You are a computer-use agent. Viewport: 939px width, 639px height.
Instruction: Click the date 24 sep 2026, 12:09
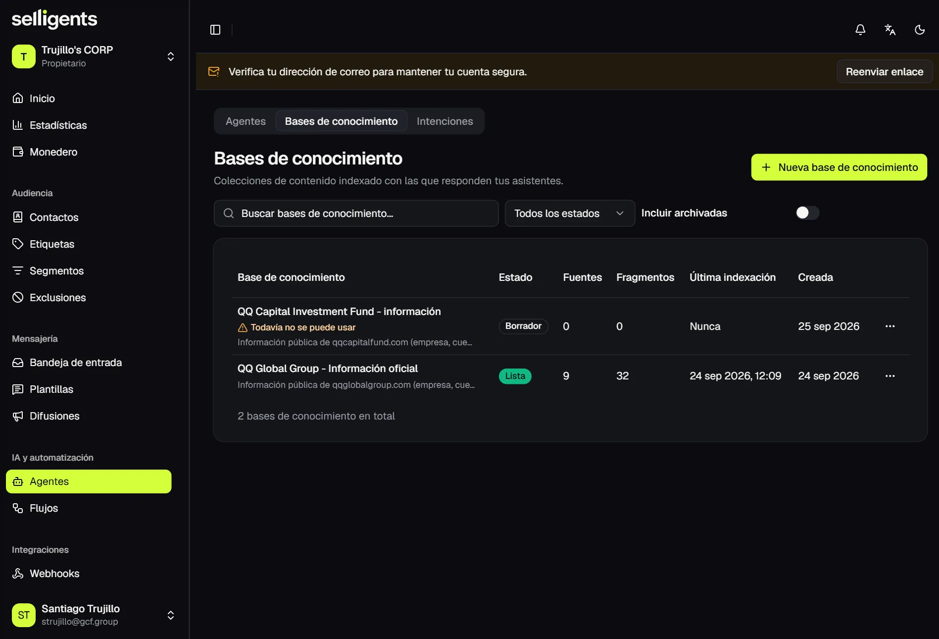[735, 376]
